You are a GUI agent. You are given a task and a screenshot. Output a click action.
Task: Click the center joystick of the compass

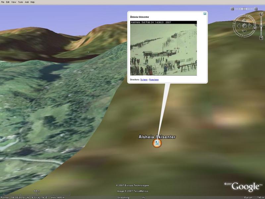click(x=244, y=26)
